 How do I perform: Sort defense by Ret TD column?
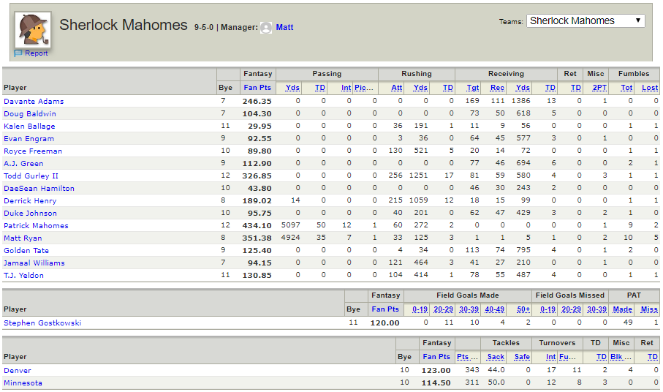click(653, 356)
